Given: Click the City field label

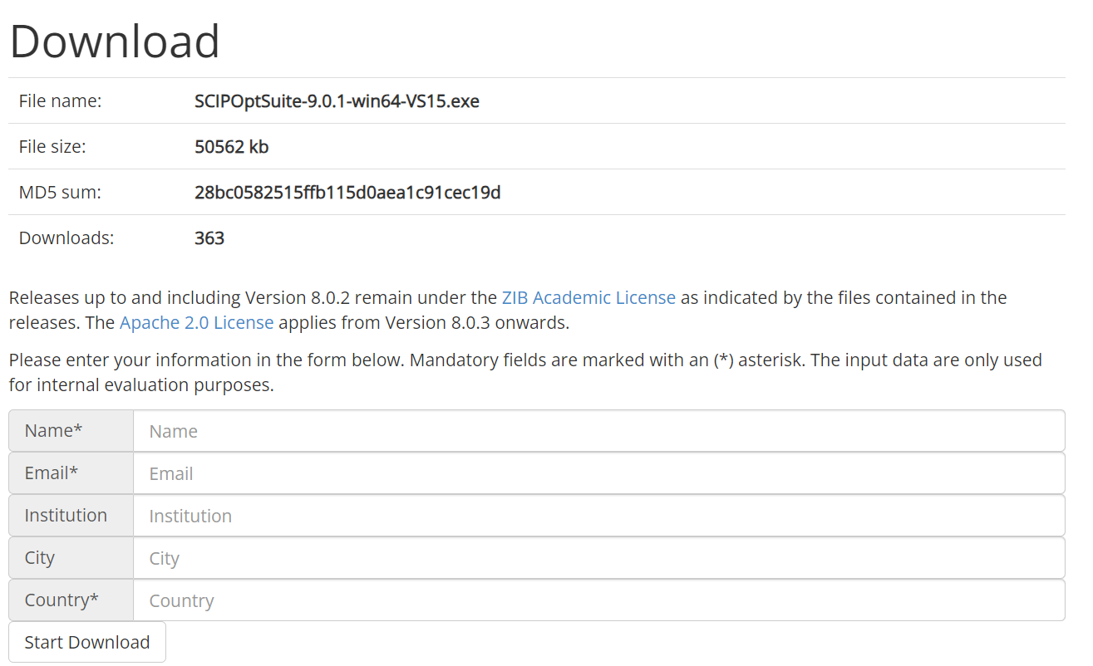Looking at the screenshot, I should pyautogui.click(x=39, y=557).
